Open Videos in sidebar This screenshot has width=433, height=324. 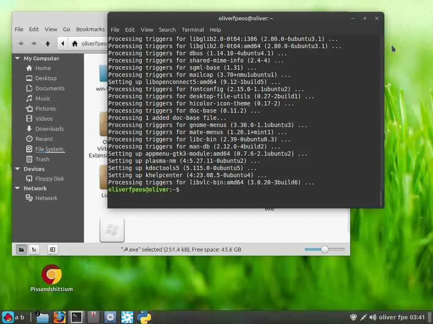[x=44, y=119]
